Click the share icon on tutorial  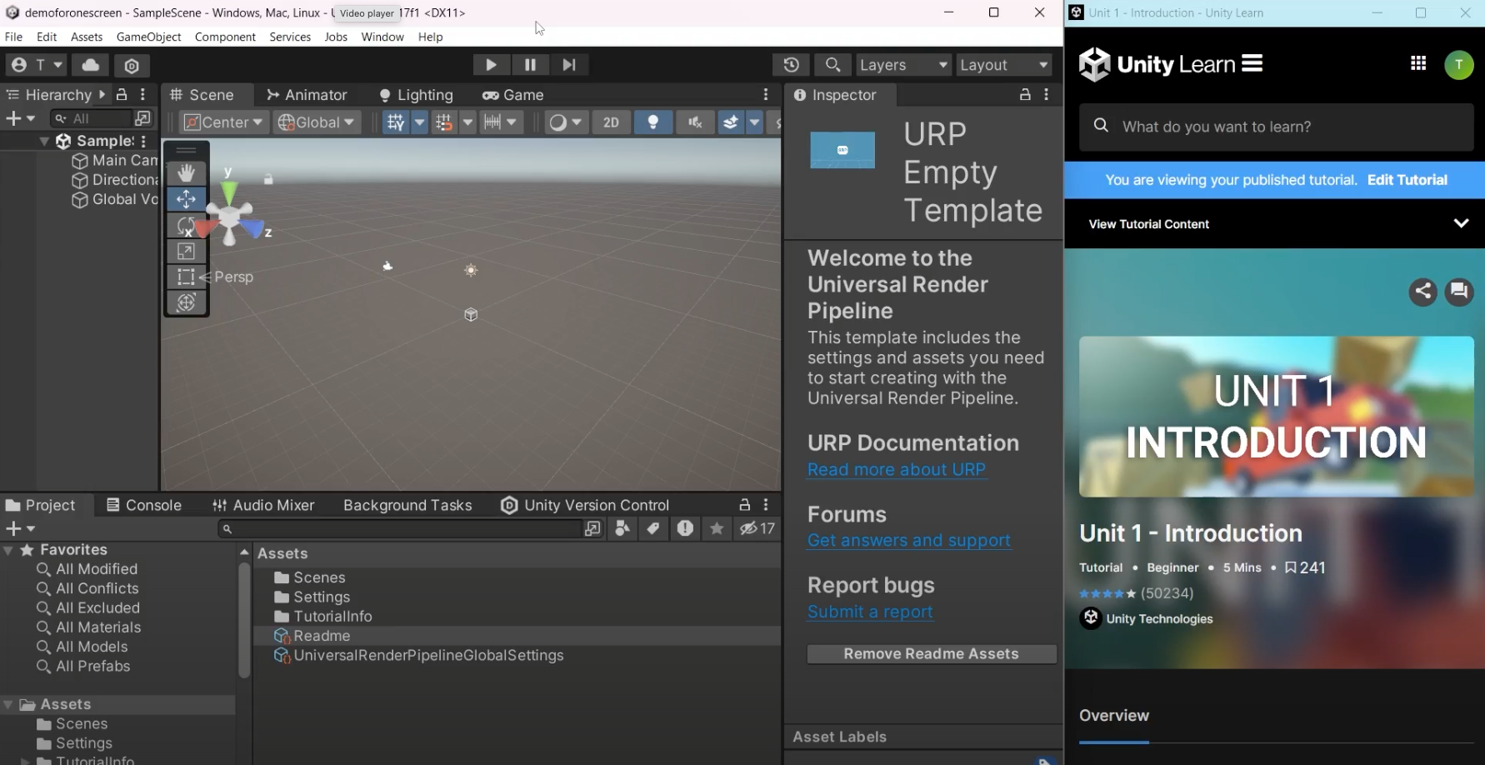(1422, 292)
